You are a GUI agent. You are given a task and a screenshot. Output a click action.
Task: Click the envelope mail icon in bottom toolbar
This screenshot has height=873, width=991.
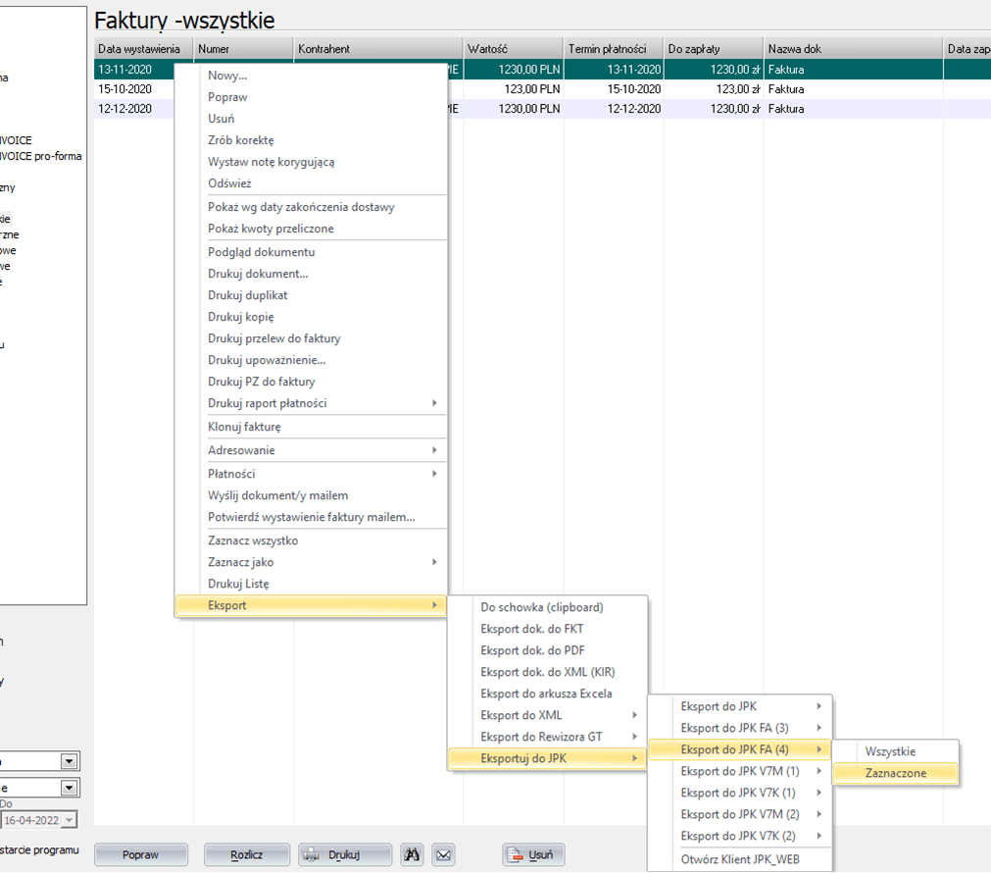click(443, 854)
